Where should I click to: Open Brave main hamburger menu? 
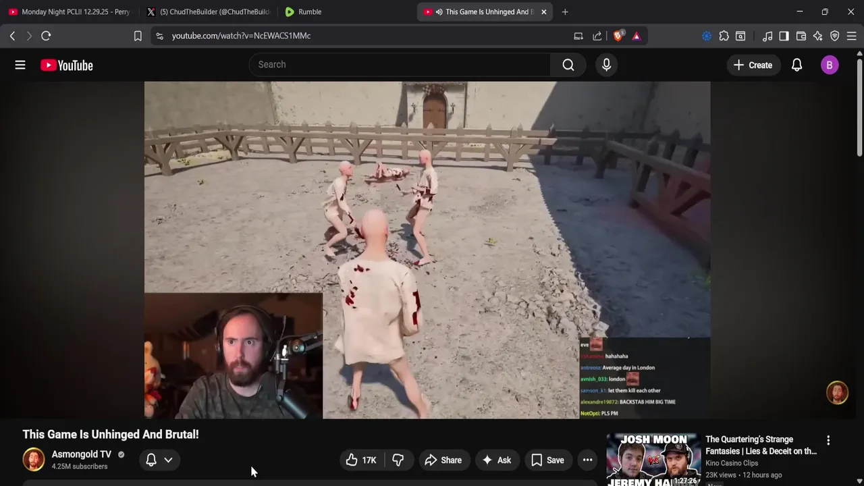852,36
